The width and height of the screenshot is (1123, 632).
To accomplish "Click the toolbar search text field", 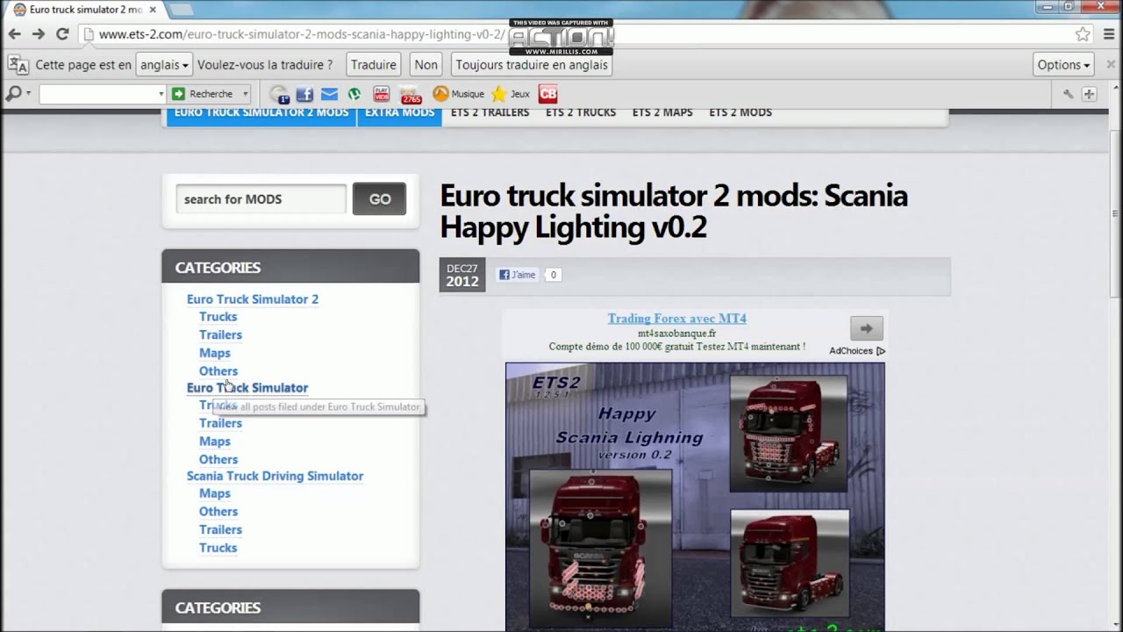I will 97,94.
